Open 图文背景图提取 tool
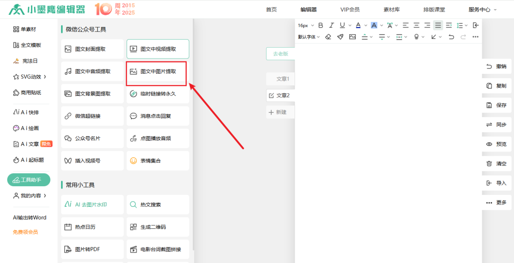The image size is (514, 263). pos(92,93)
